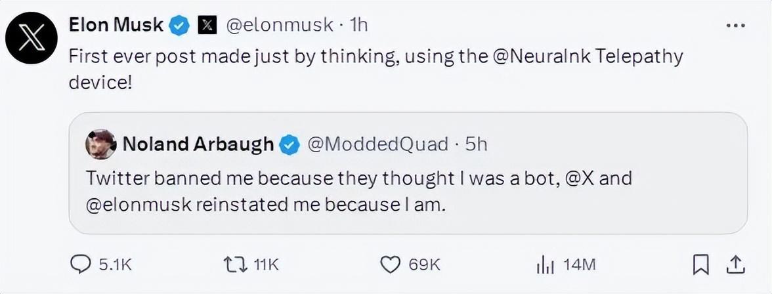Click Noland Arbaugh's verified badge

(291, 145)
